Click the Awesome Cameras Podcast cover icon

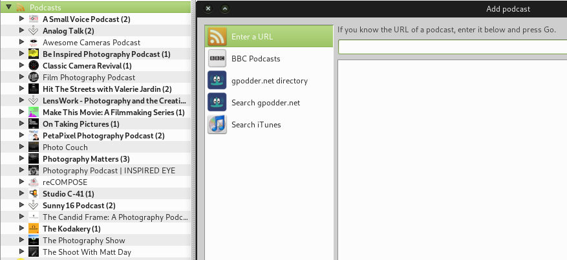coord(33,42)
